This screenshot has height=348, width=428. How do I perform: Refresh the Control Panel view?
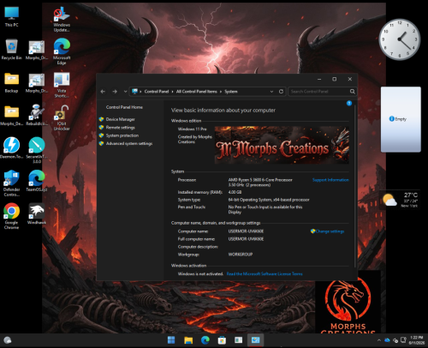click(281, 92)
